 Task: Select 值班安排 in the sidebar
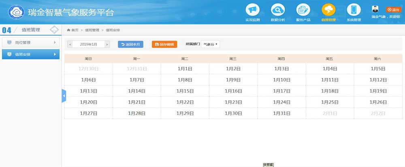coord(31,54)
